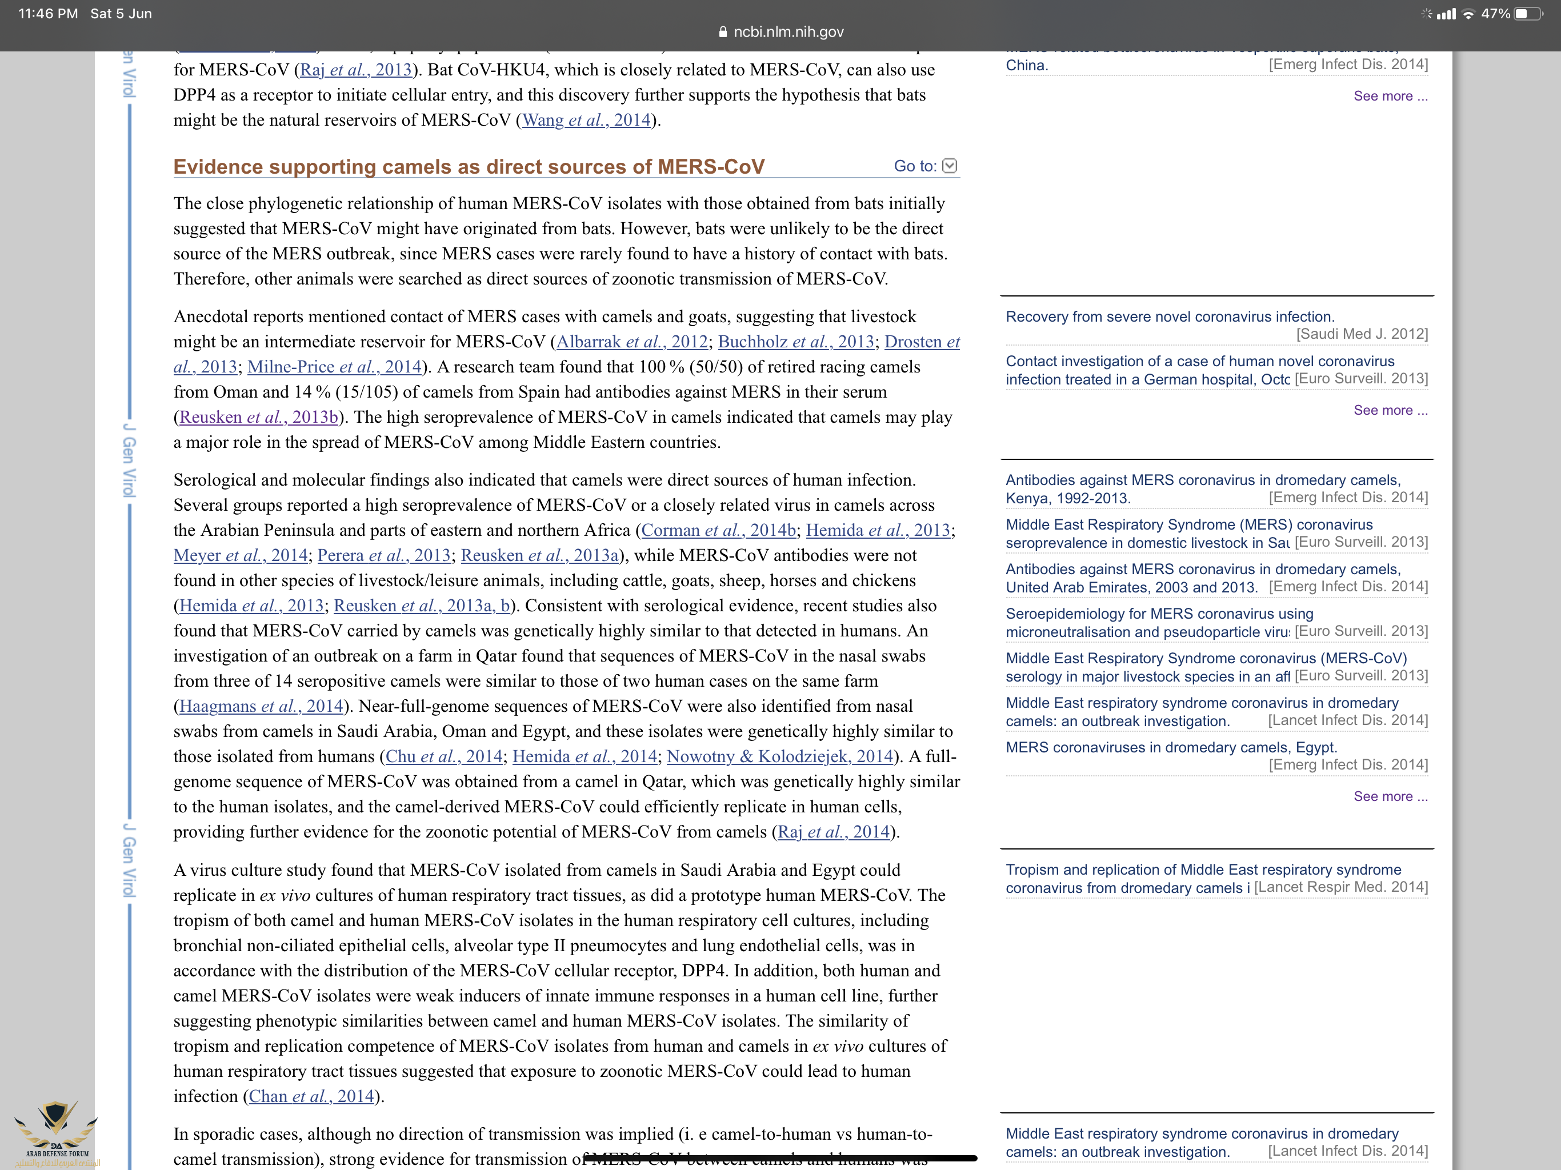The width and height of the screenshot is (1561, 1170).
Task: Expand 'See more ...' below Egypt camels citation
Action: pyautogui.click(x=1390, y=796)
